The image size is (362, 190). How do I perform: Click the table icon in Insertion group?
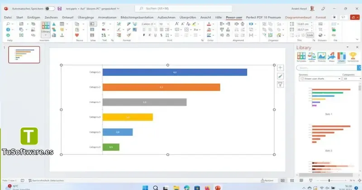click(62, 24)
